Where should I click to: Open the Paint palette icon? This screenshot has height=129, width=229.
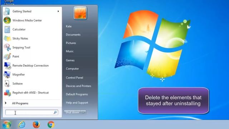pyautogui.click(x=7, y=57)
